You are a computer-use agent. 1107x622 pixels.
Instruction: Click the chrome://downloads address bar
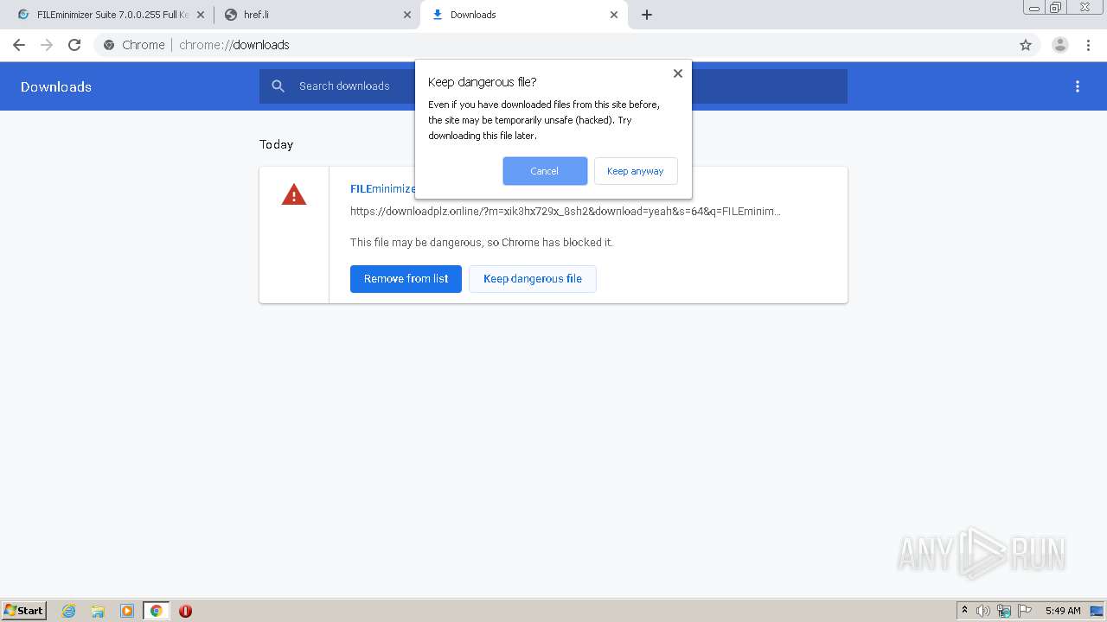pyautogui.click(x=553, y=45)
